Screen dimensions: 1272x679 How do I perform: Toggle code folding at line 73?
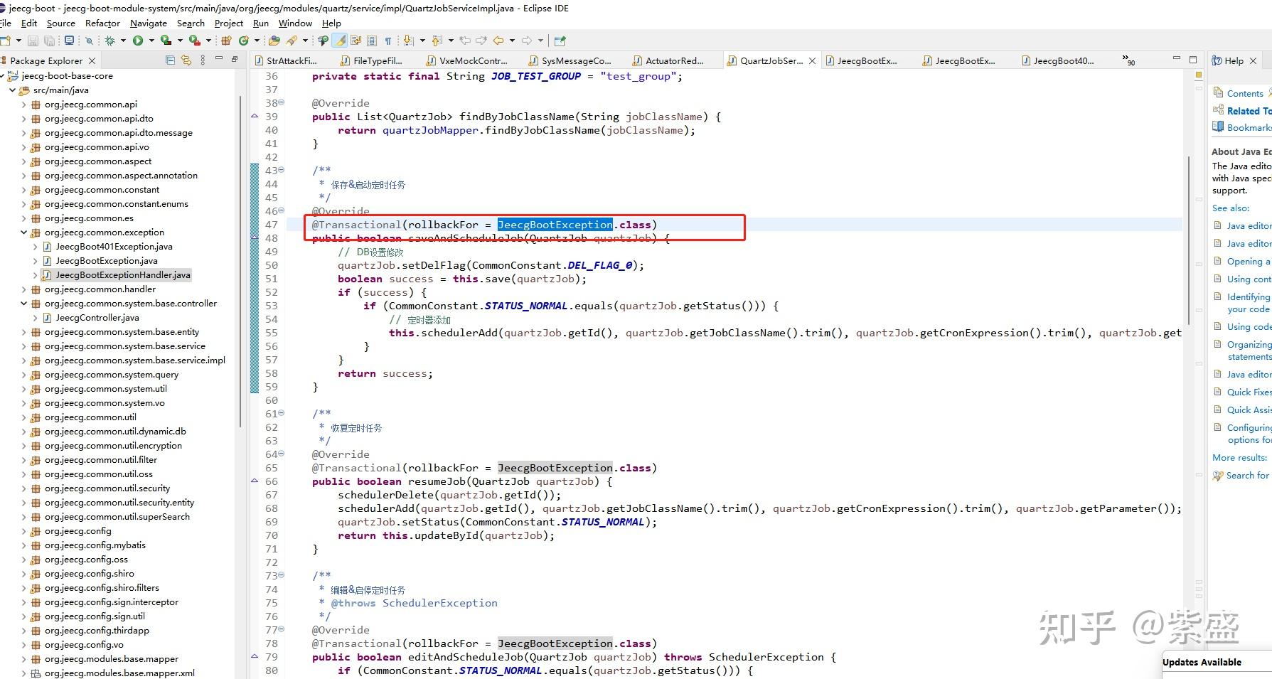tap(281, 575)
